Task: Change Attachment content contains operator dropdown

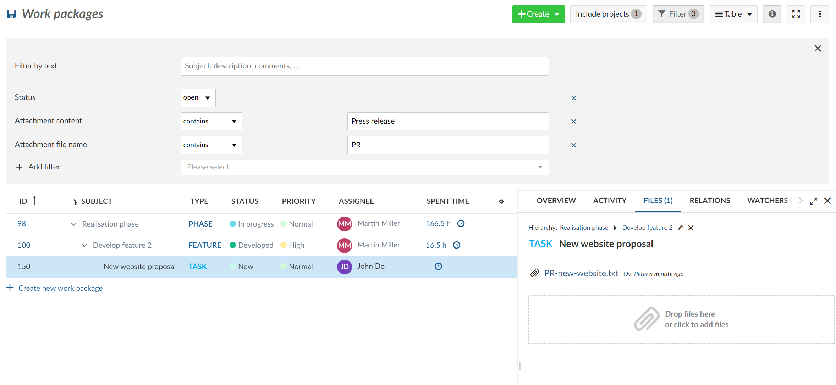Action: [211, 121]
